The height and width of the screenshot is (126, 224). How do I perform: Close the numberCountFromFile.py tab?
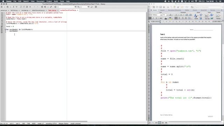(x=78, y=10)
